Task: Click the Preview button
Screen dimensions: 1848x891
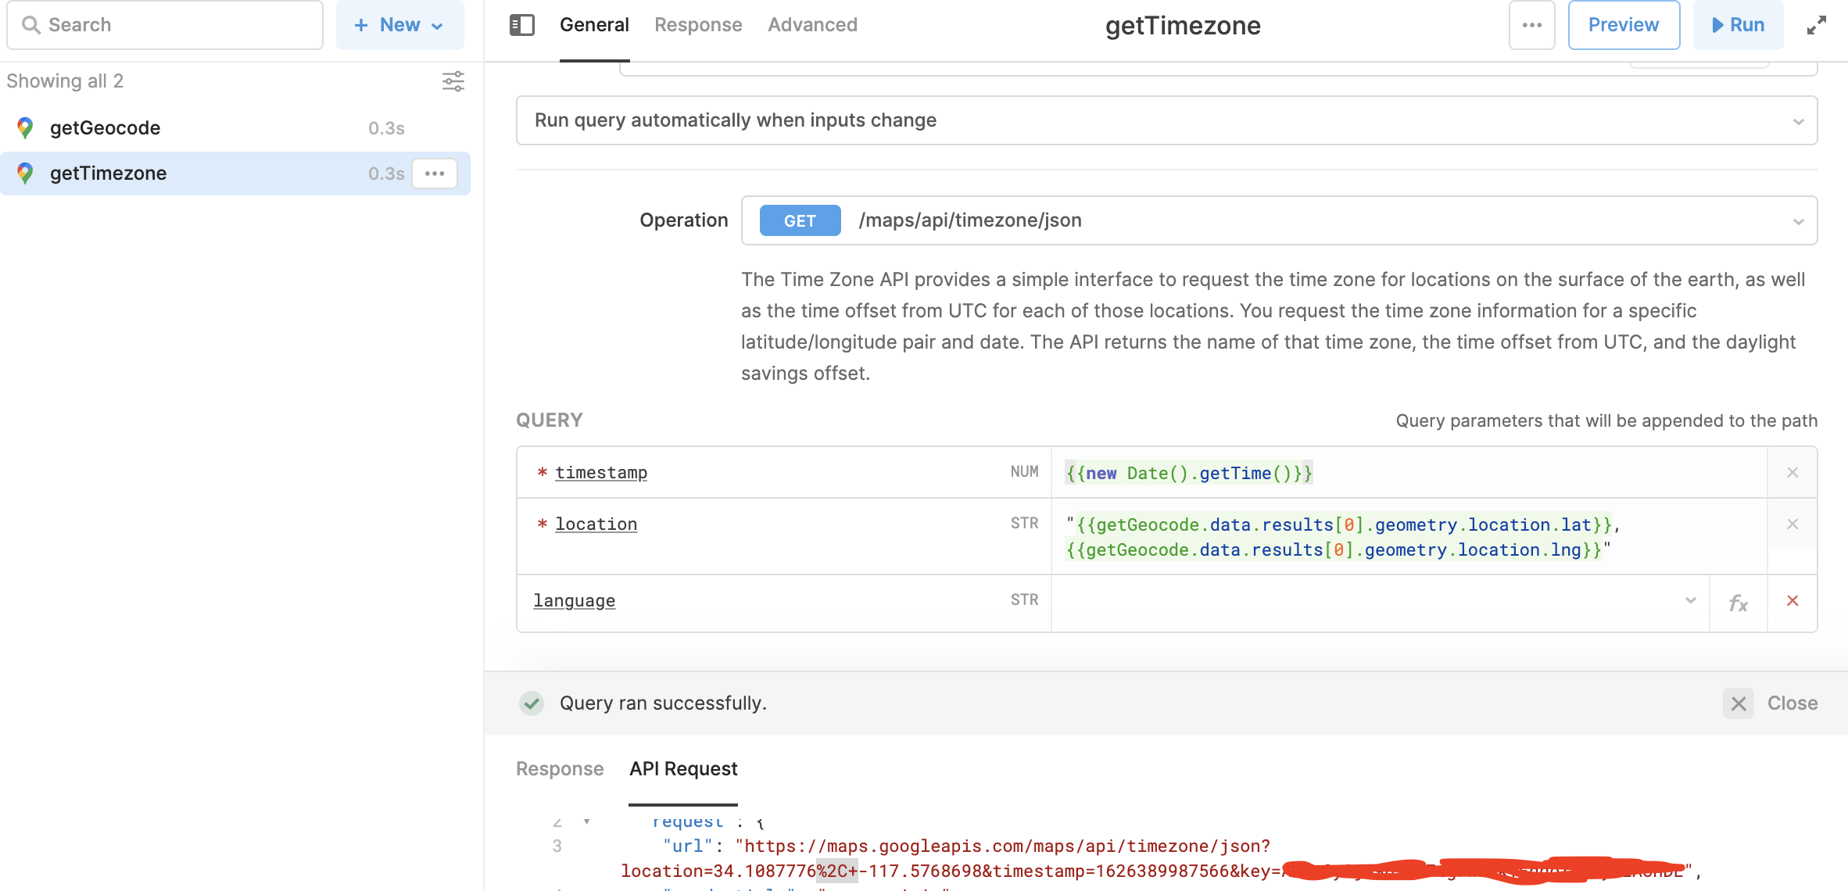Action: pyautogui.click(x=1623, y=25)
